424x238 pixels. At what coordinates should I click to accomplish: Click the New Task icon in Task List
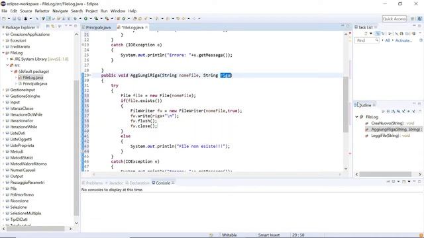coord(366,34)
